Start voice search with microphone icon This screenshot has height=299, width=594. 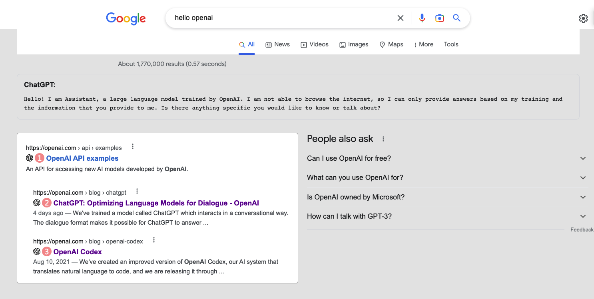click(x=422, y=18)
